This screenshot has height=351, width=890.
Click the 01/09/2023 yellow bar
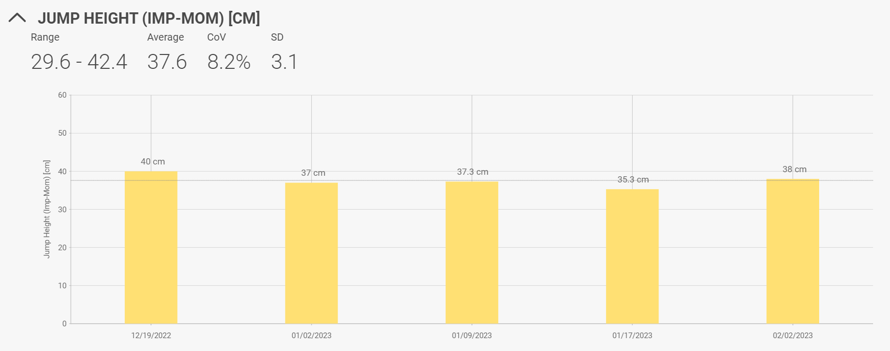(x=471, y=252)
